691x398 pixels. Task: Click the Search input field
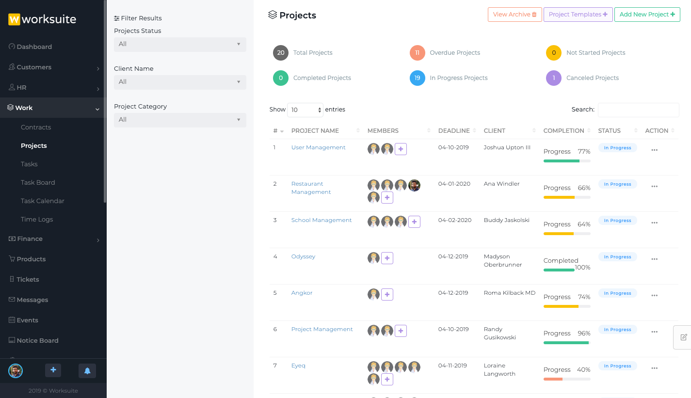click(x=638, y=110)
